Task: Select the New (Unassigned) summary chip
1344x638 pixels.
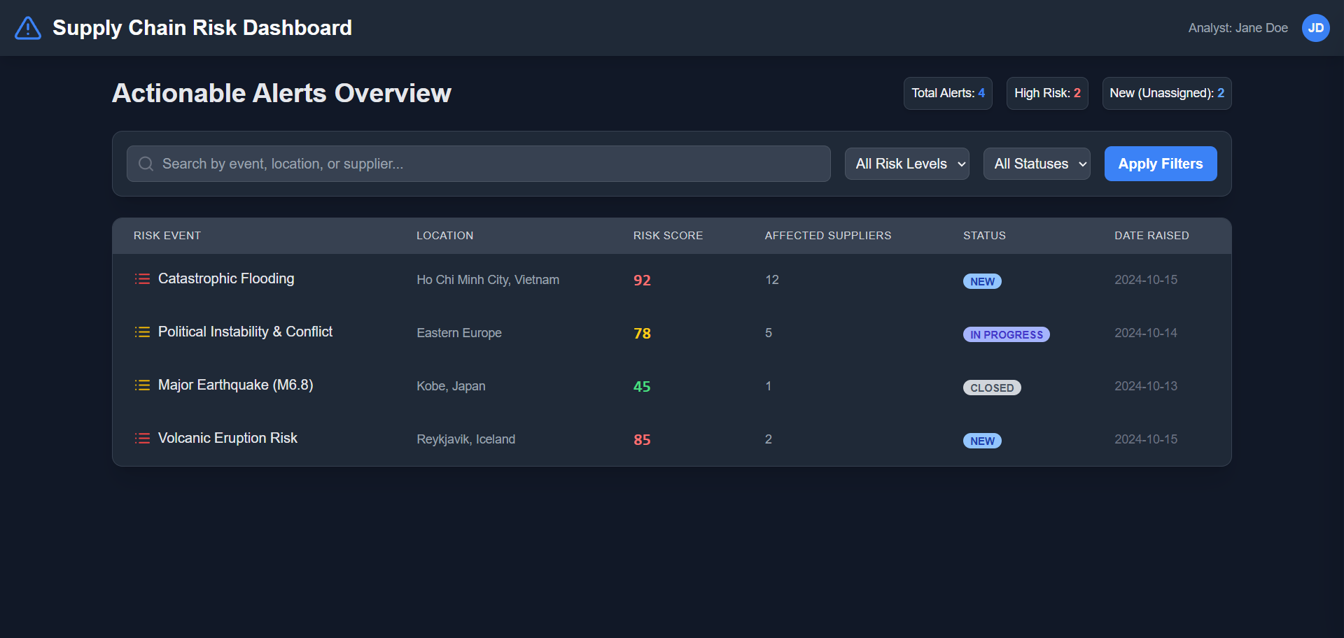Action: click(1167, 93)
